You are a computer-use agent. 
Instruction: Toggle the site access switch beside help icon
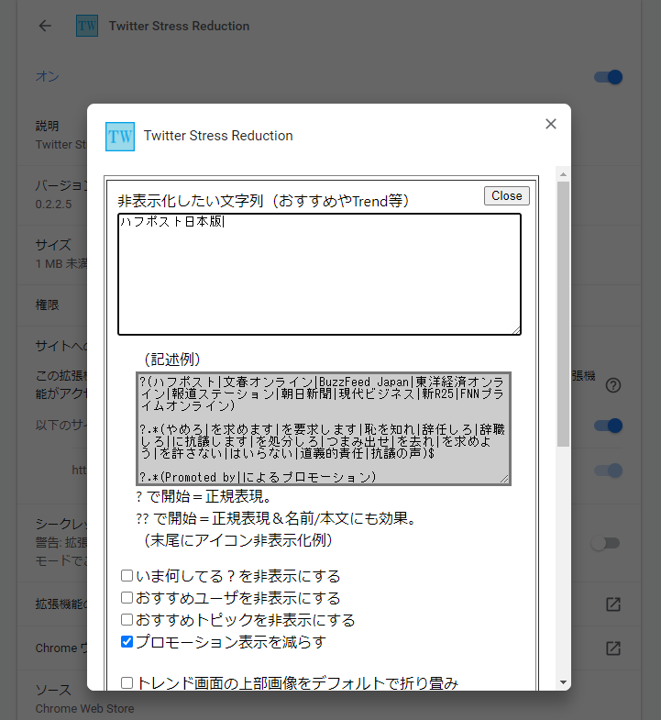[x=608, y=426]
